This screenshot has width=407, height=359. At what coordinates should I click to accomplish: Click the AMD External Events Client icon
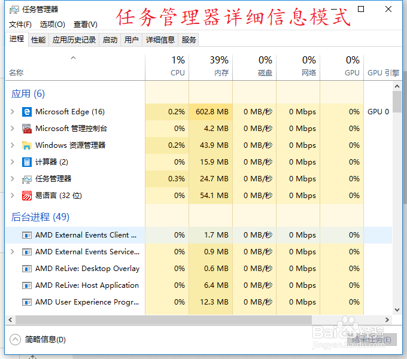(27, 235)
